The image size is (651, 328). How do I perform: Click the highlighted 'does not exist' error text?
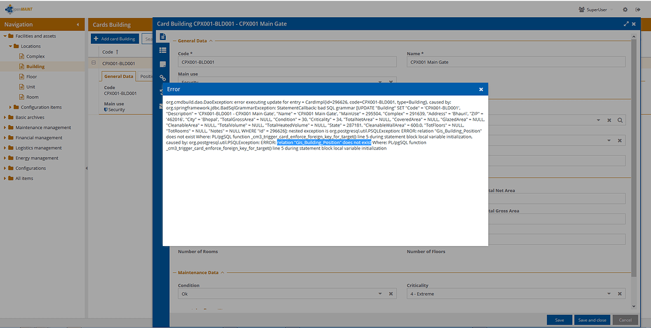(x=324, y=142)
